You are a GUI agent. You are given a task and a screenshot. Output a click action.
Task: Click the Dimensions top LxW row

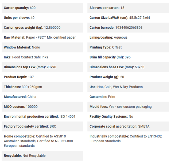pyautogui.click(x=42, y=67)
